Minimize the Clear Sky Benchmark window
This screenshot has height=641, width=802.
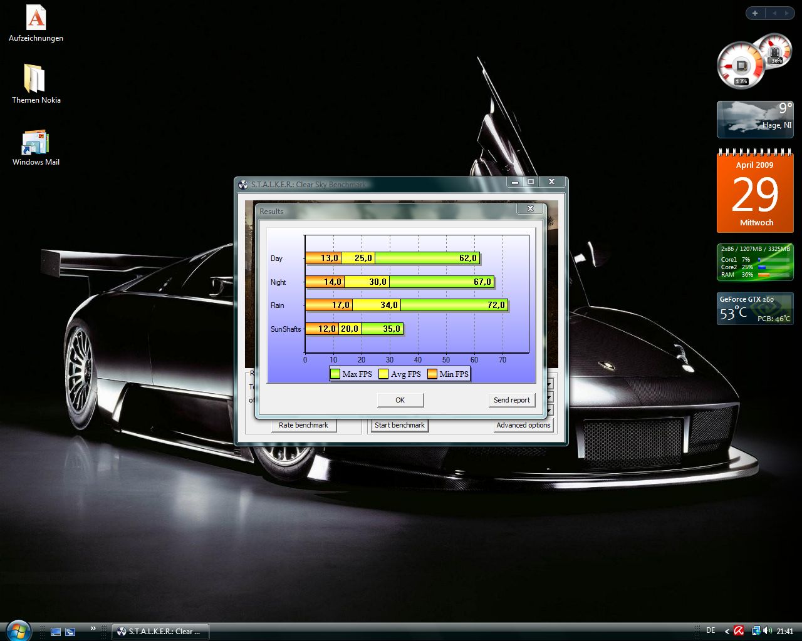515,182
